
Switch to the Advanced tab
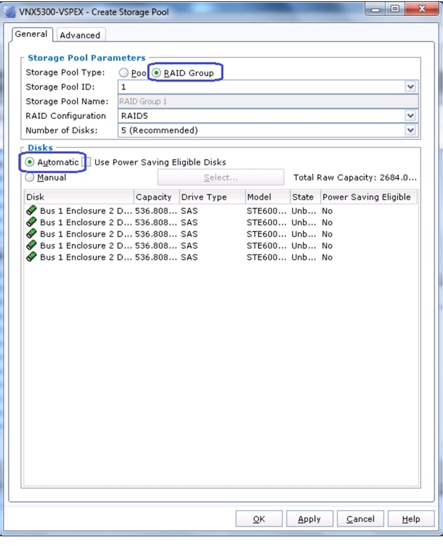coord(80,35)
